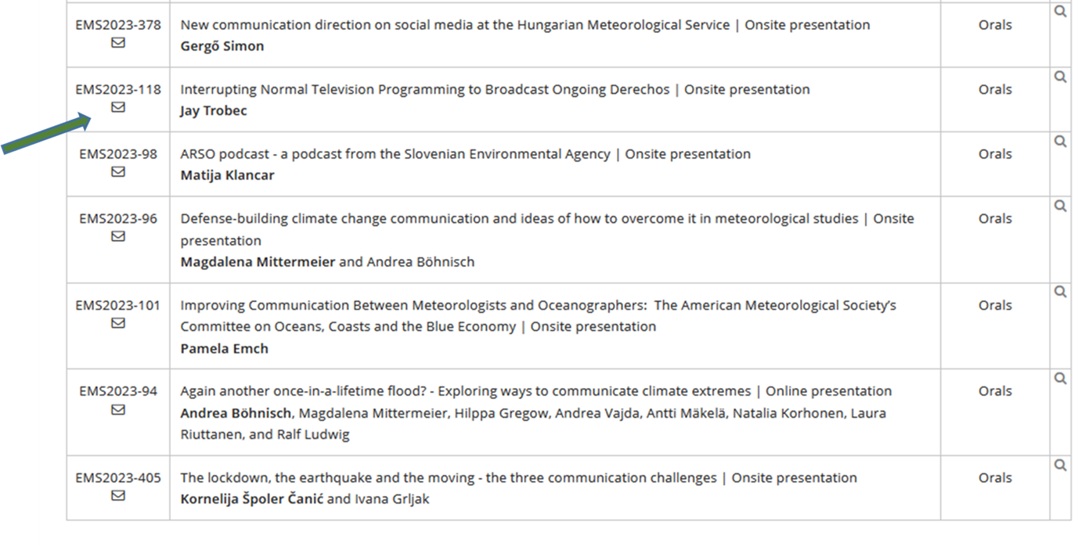The width and height of the screenshot is (1085, 546).
Task: Preview the Defense-building climate abstract via magnifier
Action: click(x=1060, y=206)
